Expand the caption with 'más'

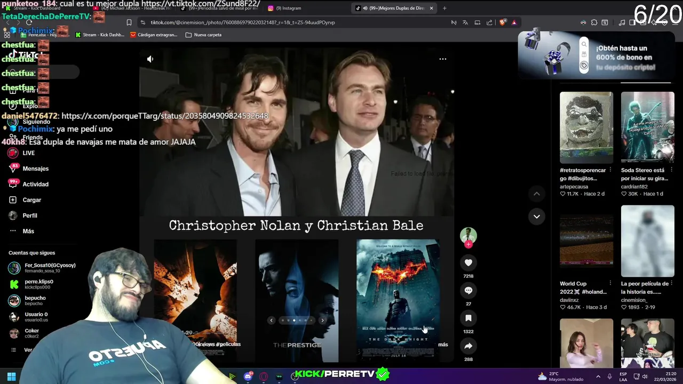(x=443, y=345)
